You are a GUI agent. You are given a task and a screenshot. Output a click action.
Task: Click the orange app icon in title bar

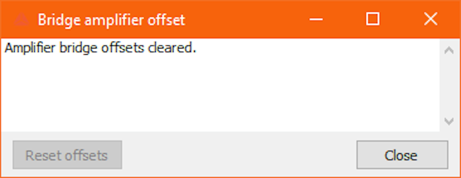(x=22, y=20)
